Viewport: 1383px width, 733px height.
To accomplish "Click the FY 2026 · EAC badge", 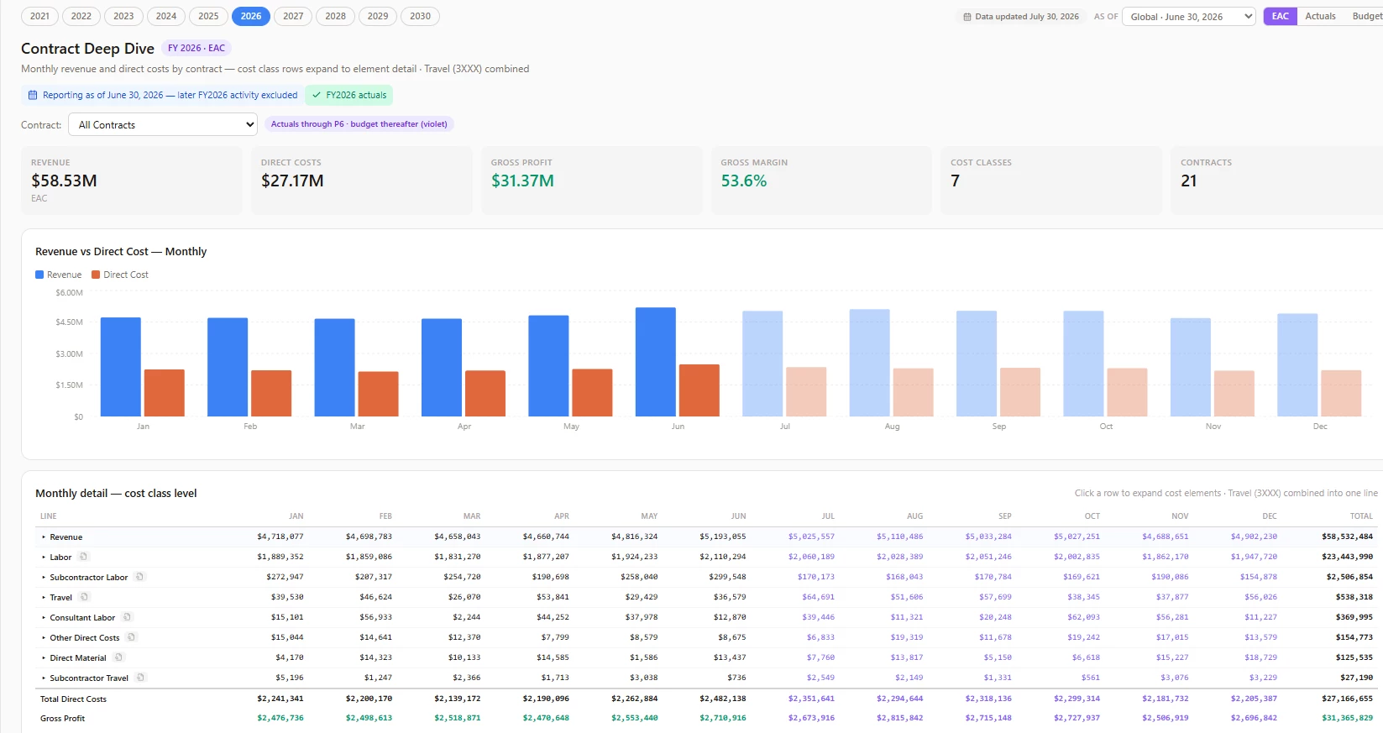I will pyautogui.click(x=196, y=48).
